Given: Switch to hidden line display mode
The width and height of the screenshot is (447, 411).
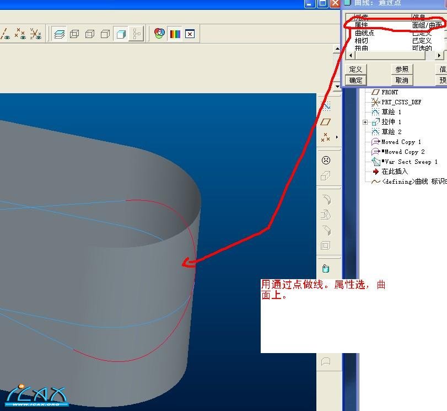Looking at the screenshot, I should 90,34.
